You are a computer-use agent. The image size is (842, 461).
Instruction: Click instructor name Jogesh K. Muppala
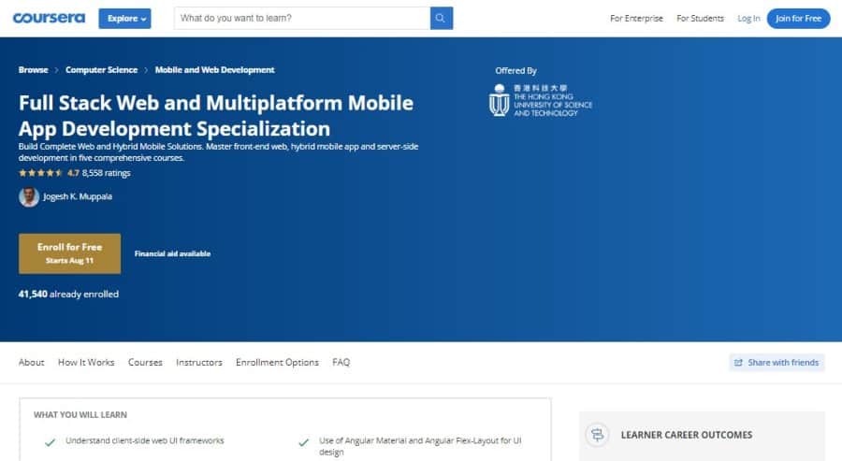point(78,196)
